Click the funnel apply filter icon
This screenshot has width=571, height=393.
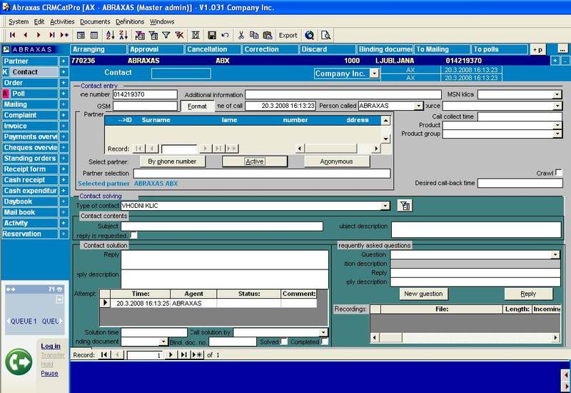166,35
